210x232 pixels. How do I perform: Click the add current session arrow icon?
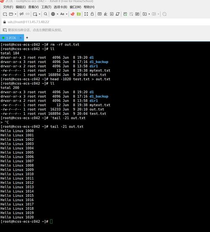[x=5, y=30]
